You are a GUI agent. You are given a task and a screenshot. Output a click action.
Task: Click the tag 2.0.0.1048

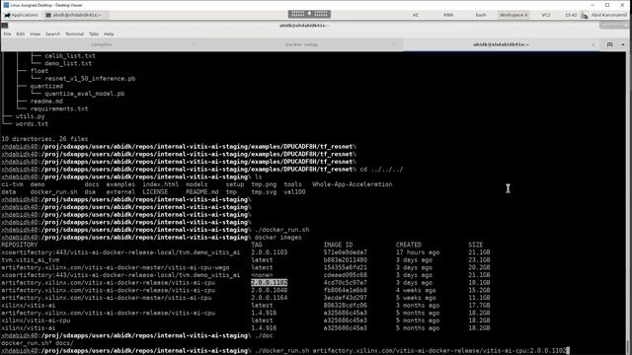point(270,290)
